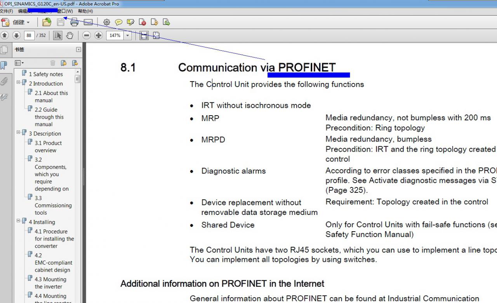Open the 窗口(W) menu
Screen dimensions: 497x303
65,11
